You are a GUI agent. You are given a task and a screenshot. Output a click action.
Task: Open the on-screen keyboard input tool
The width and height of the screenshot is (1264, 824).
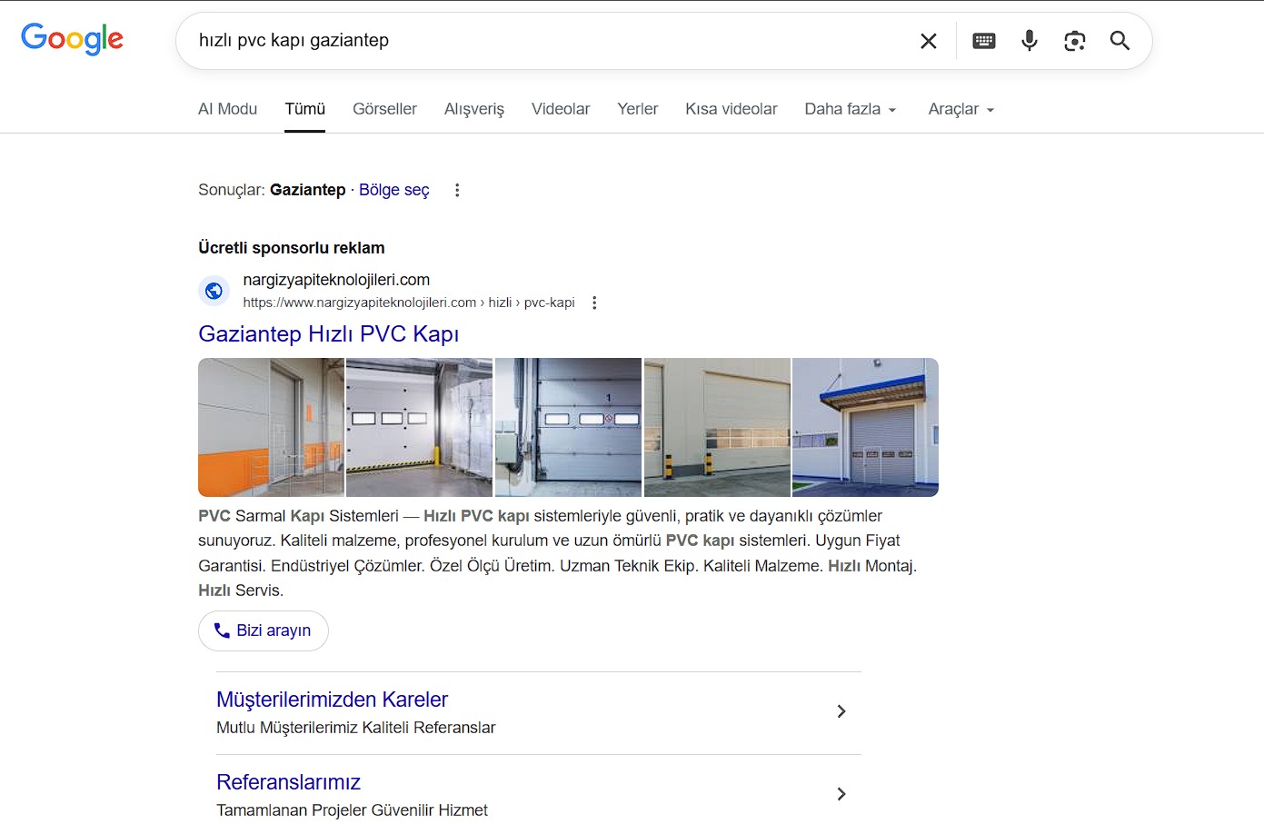(983, 41)
